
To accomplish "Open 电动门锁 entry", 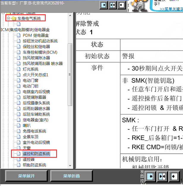I will coord(31,86).
